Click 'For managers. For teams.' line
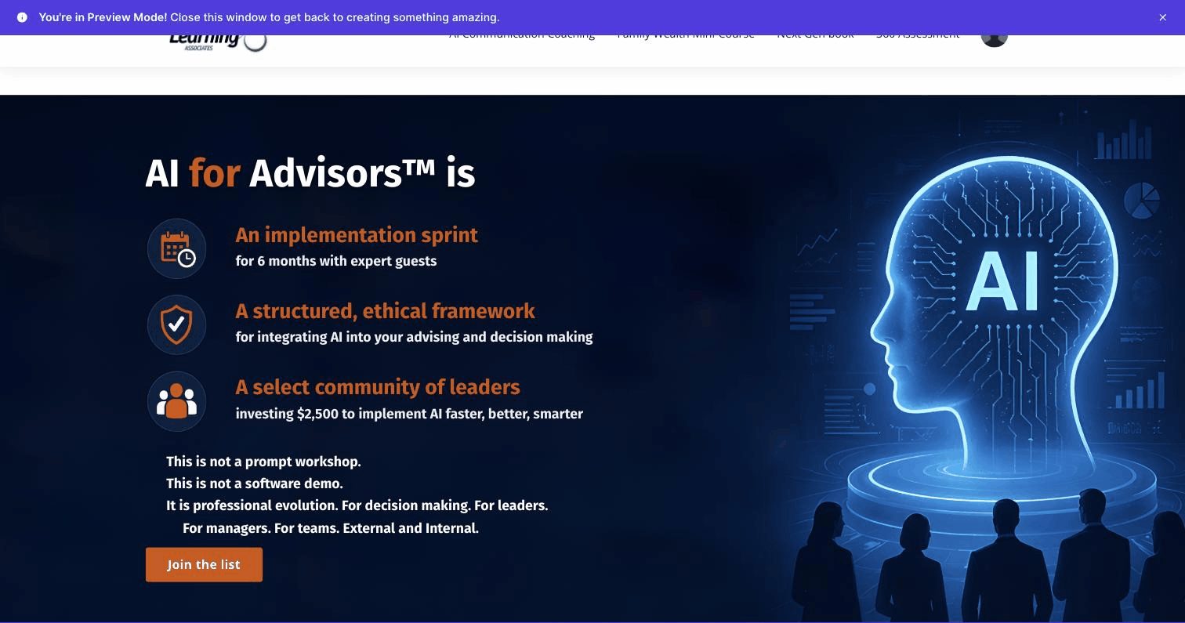Image resolution: width=1185 pixels, height=623 pixels. coord(331,528)
